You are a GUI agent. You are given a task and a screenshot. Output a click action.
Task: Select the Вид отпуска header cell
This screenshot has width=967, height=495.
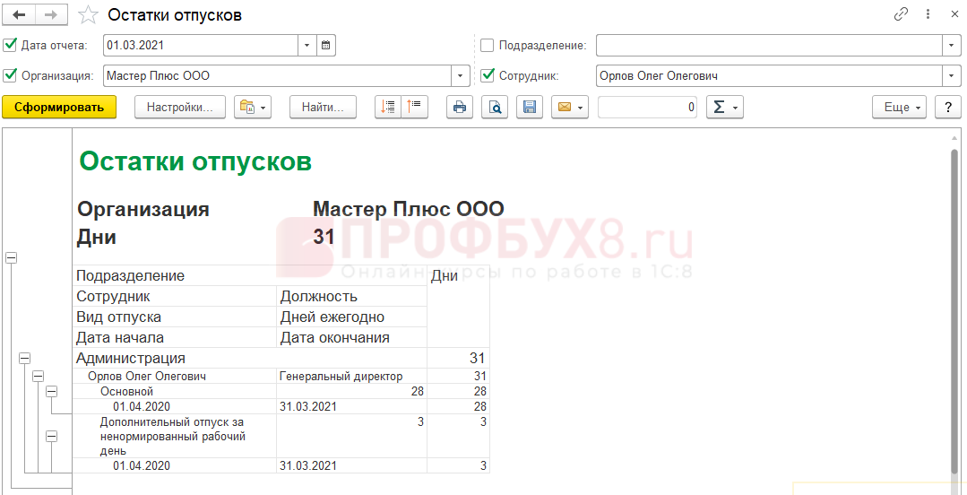point(175,317)
